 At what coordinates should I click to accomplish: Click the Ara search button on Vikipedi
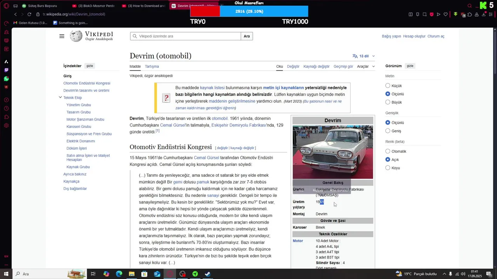(247, 36)
